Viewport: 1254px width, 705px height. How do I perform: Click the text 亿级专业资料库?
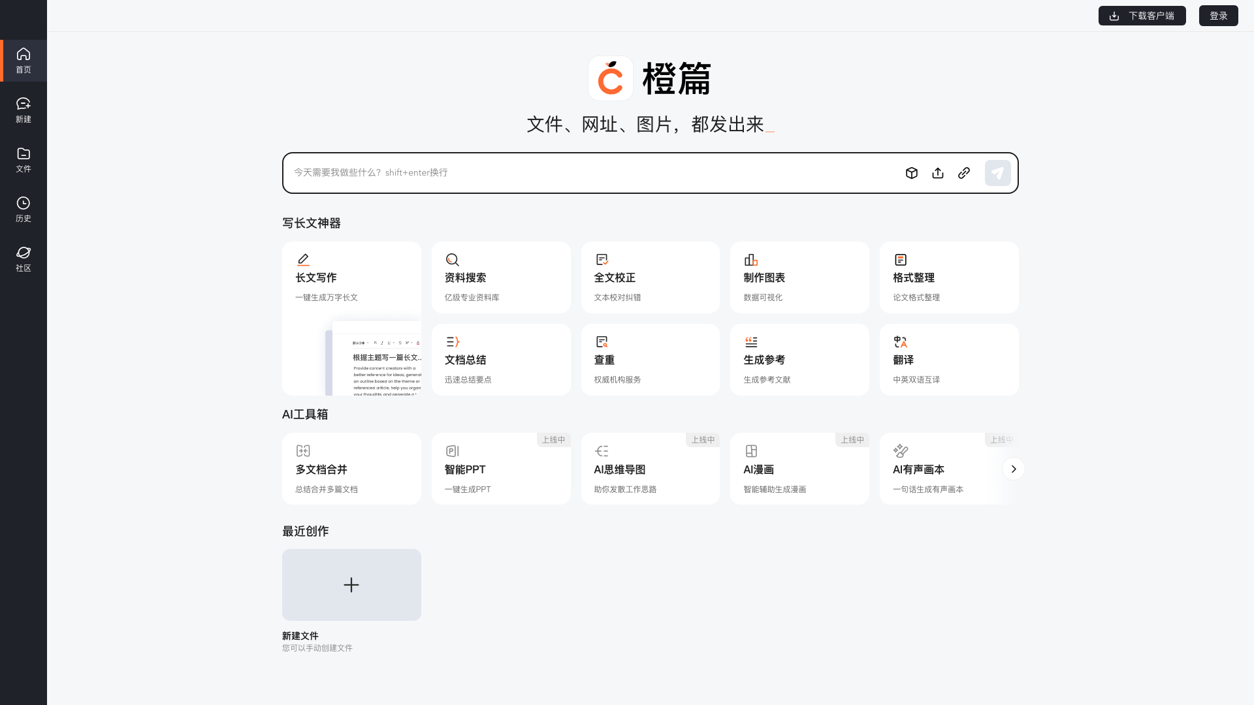tap(472, 298)
